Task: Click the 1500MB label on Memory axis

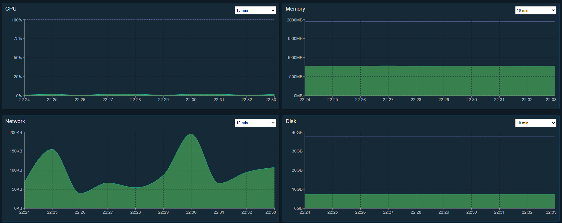Action: tap(295, 38)
